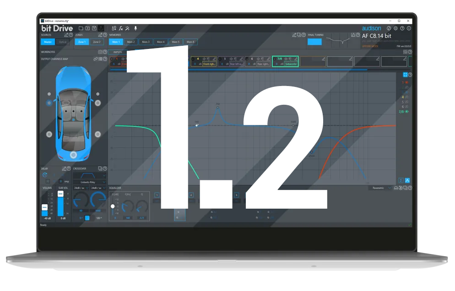Click the settings gear next to audison logo
This screenshot has height=291, width=455.
(395, 28)
